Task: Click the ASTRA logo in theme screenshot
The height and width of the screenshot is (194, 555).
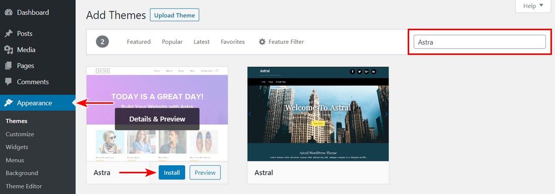Action: pos(102,71)
